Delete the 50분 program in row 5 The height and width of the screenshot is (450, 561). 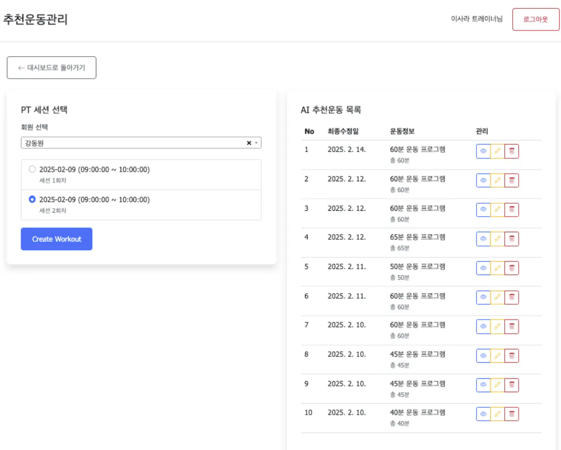tap(512, 268)
